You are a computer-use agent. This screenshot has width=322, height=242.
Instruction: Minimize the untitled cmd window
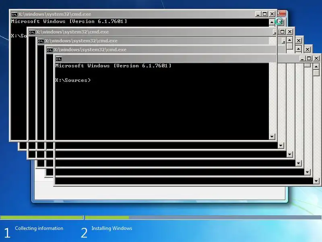point(302,58)
